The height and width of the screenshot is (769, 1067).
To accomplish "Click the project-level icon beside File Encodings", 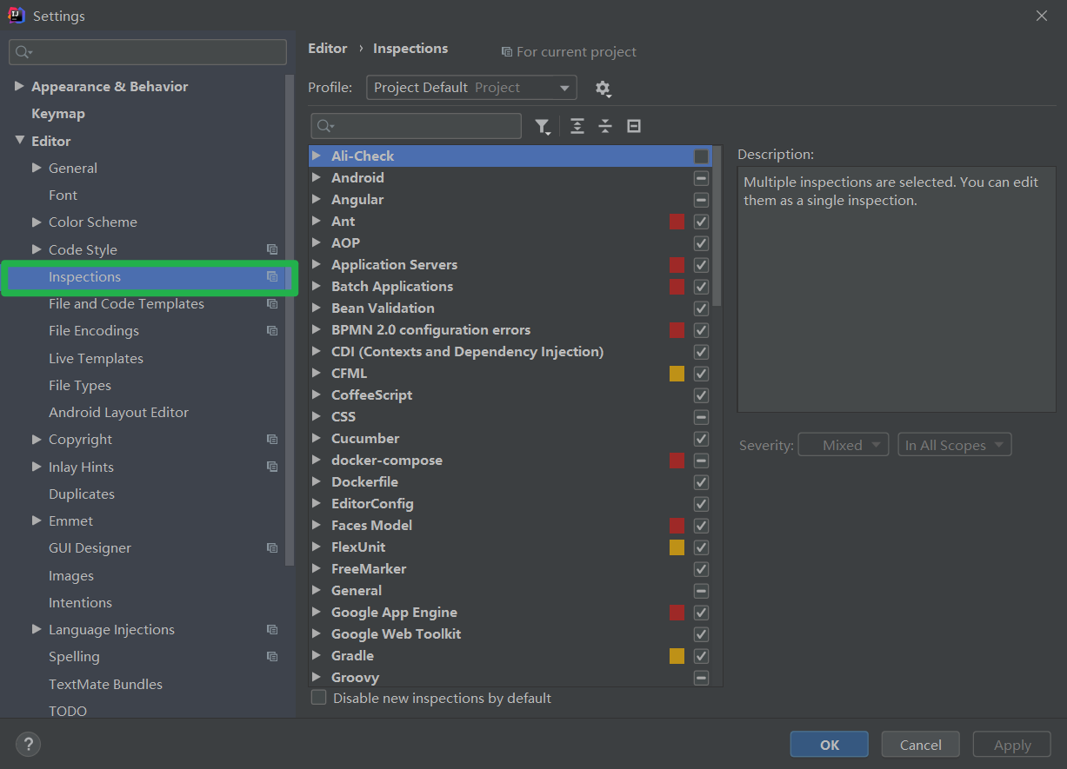I will click(272, 331).
